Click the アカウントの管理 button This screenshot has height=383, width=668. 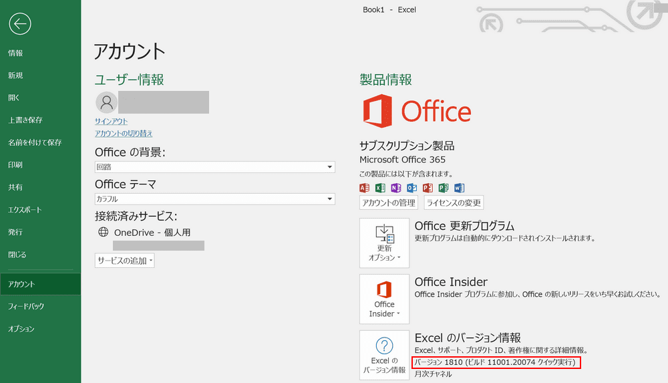(x=389, y=203)
